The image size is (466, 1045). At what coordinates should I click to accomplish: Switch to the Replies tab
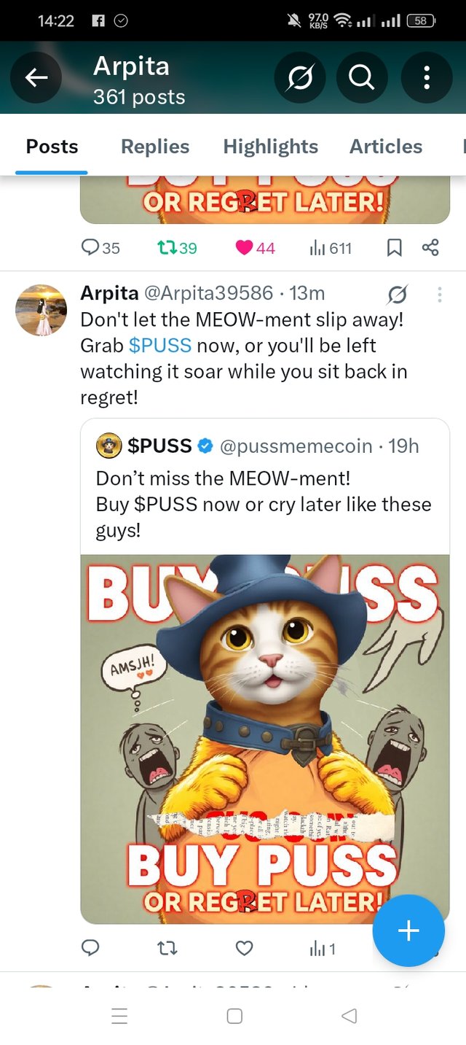(155, 147)
